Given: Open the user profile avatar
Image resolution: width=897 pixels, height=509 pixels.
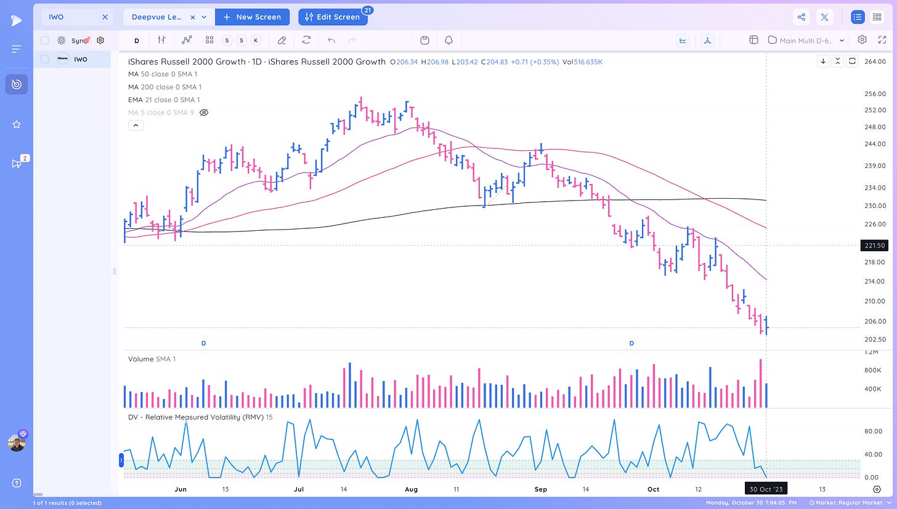Looking at the screenshot, I should click(17, 443).
